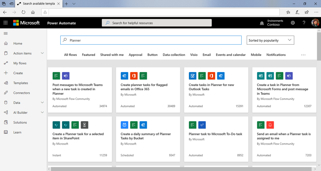Click the Search for helpful resources box
The width and height of the screenshot is (321, 171).
click(156, 23)
